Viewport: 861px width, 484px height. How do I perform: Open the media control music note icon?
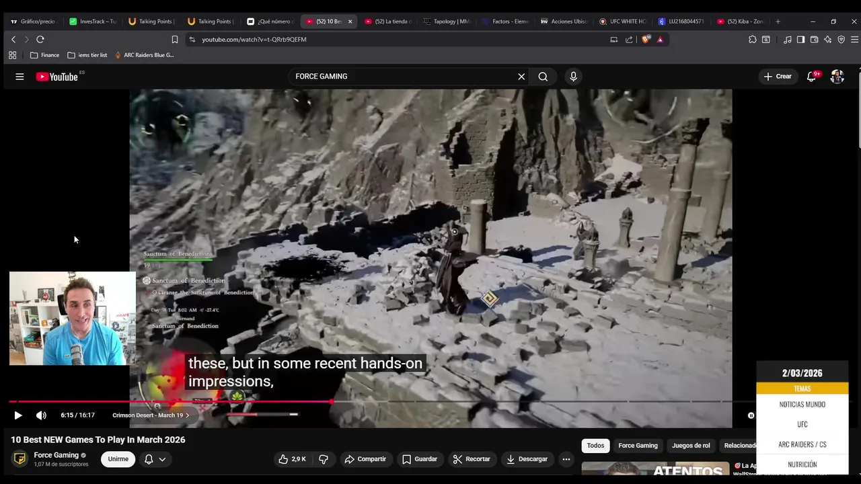point(788,40)
